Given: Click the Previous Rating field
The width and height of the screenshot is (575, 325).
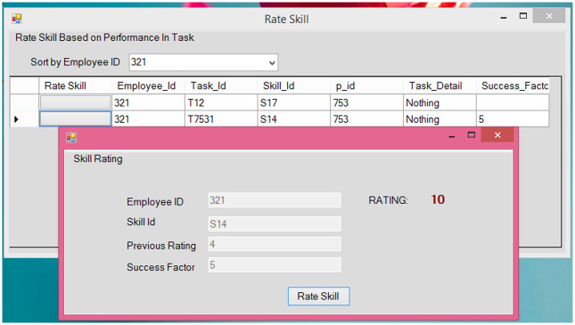Looking at the screenshot, I should [x=275, y=244].
